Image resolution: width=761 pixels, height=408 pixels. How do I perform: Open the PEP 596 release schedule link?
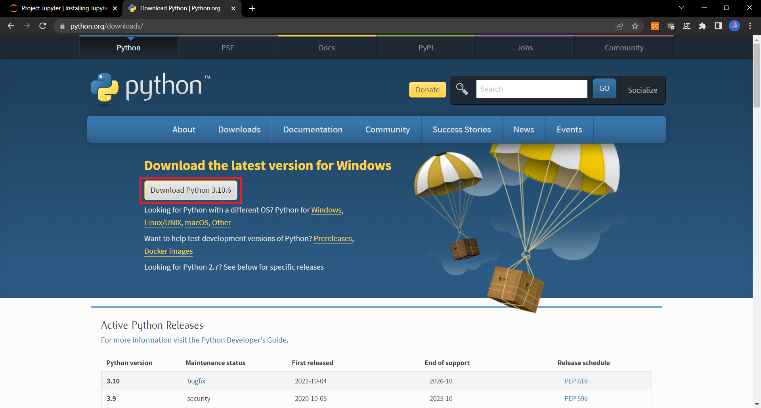point(576,398)
